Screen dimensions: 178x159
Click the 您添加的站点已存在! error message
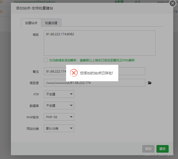(x=96, y=73)
